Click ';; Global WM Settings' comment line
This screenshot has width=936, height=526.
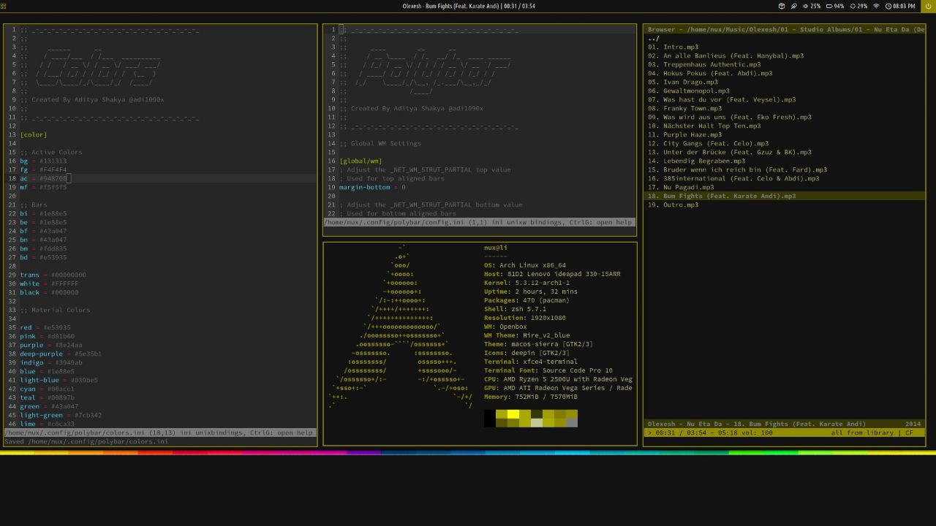point(380,143)
